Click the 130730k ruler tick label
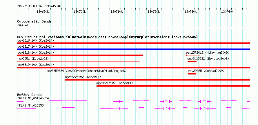This screenshot has width=258, height=125. point(190,12)
